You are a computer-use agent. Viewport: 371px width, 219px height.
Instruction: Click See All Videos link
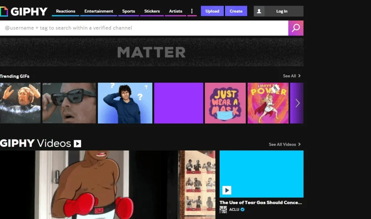(x=285, y=144)
